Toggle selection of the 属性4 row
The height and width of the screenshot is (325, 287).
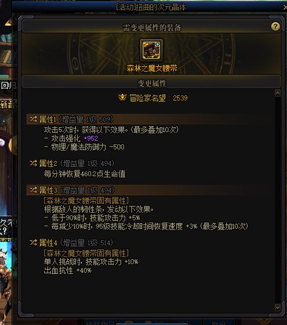tap(148, 242)
